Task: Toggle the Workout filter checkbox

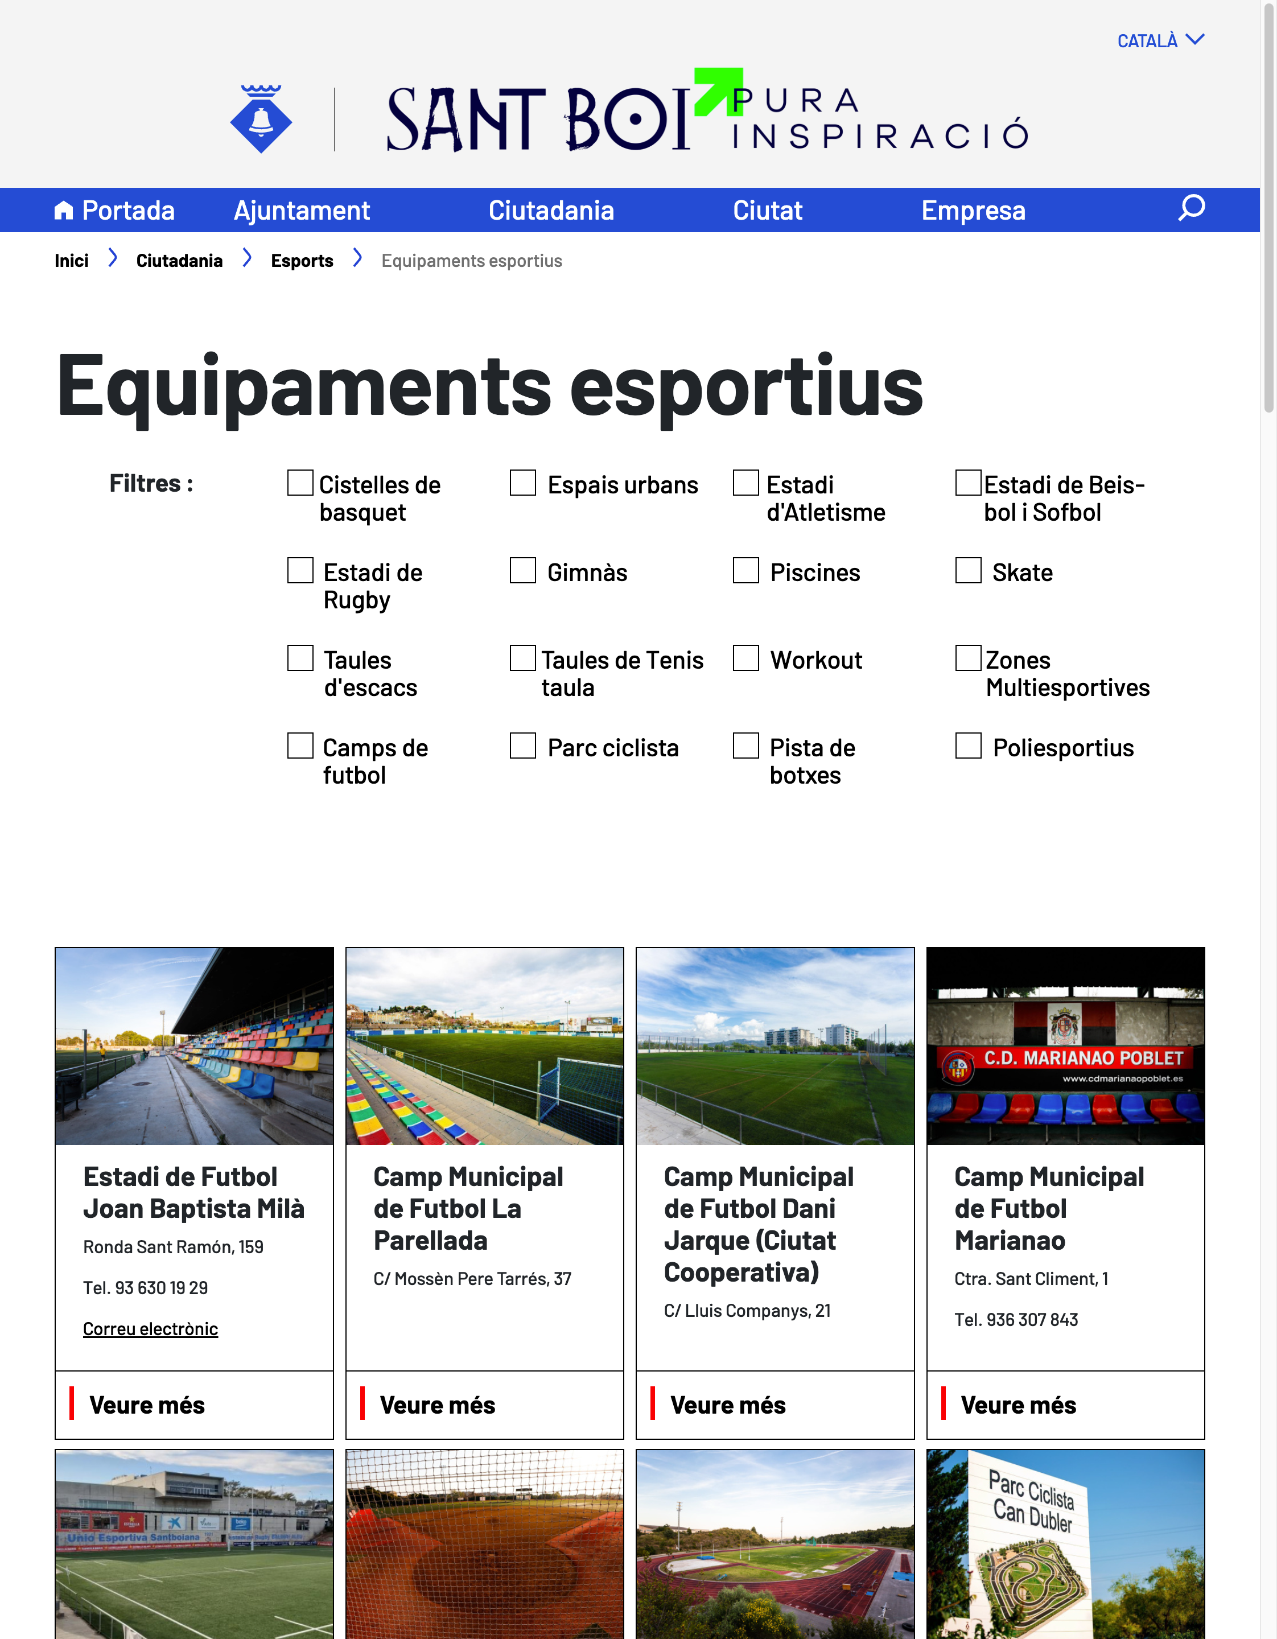Action: (x=745, y=658)
